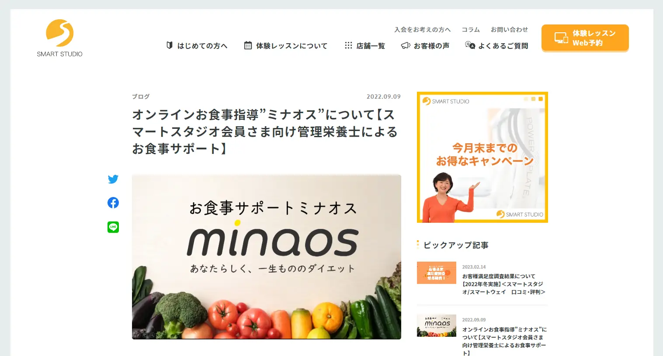Open コラム link

coord(471,30)
